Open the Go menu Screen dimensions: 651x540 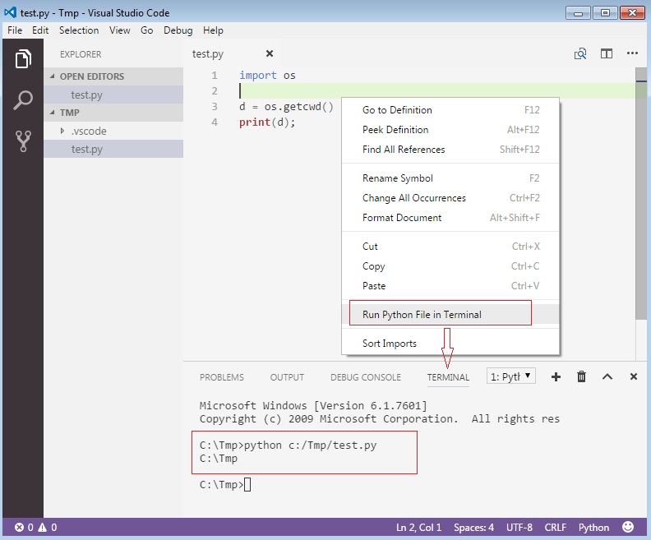(x=146, y=30)
